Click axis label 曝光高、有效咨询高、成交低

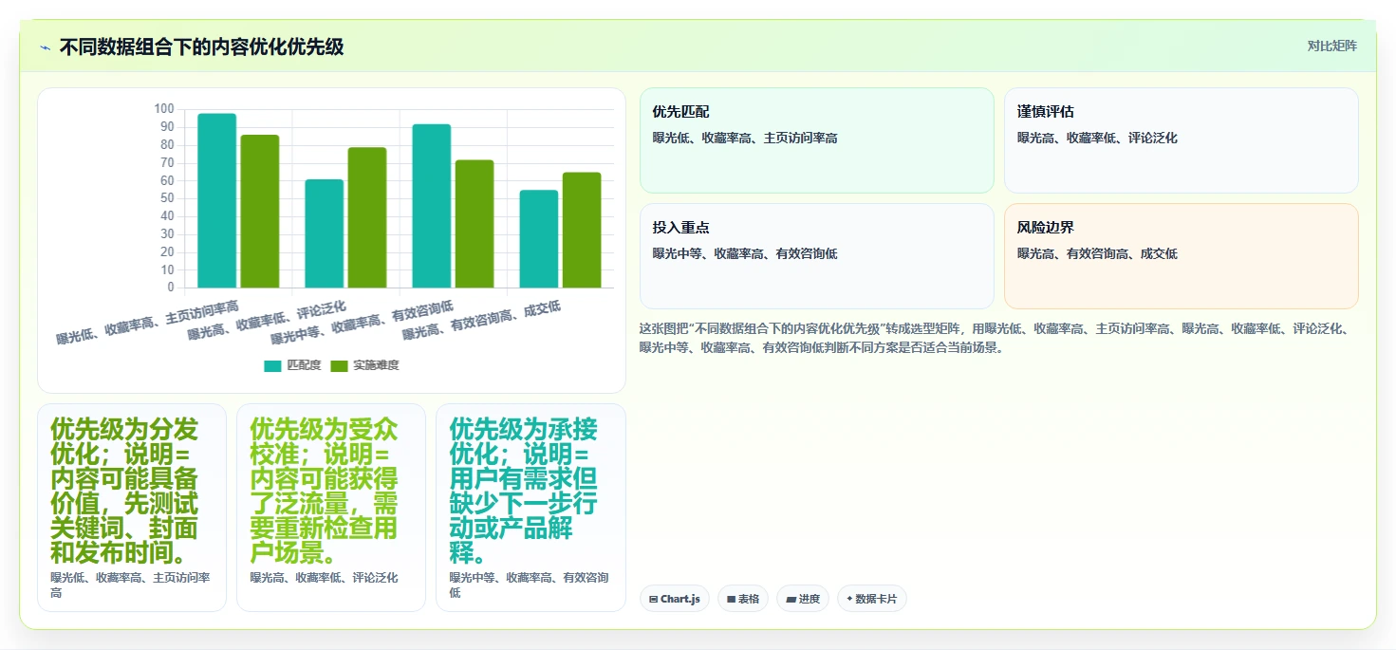[482, 320]
